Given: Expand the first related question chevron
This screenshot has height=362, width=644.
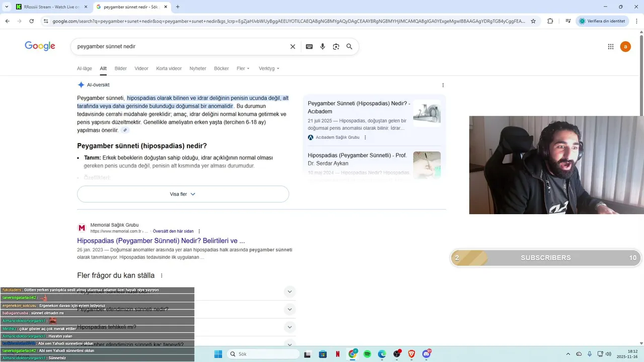Looking at the screenshot, I should (289, 292).
